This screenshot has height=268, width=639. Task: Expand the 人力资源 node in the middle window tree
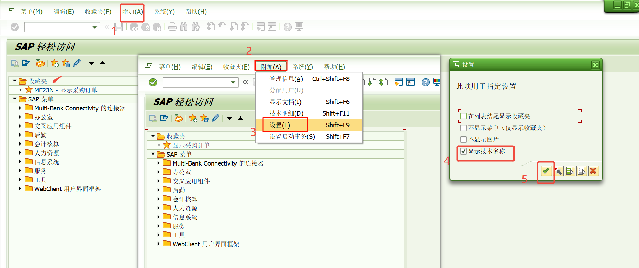(159, 208)
